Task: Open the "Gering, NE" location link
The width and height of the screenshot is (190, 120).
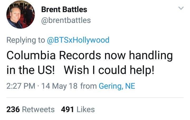Action: (x=117, y=86)
